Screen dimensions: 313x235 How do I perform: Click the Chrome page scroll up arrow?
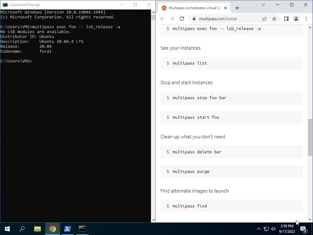tap(310, 27)
